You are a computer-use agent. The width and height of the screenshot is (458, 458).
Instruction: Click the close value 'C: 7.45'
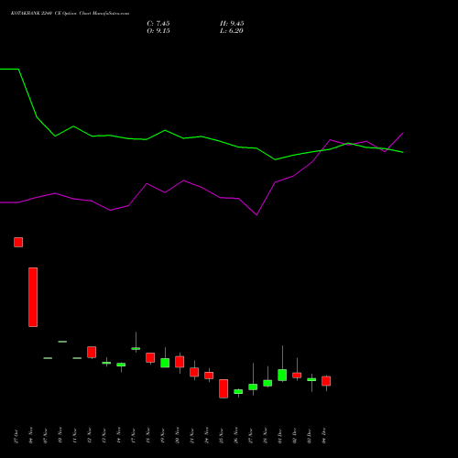pos(158,24)
